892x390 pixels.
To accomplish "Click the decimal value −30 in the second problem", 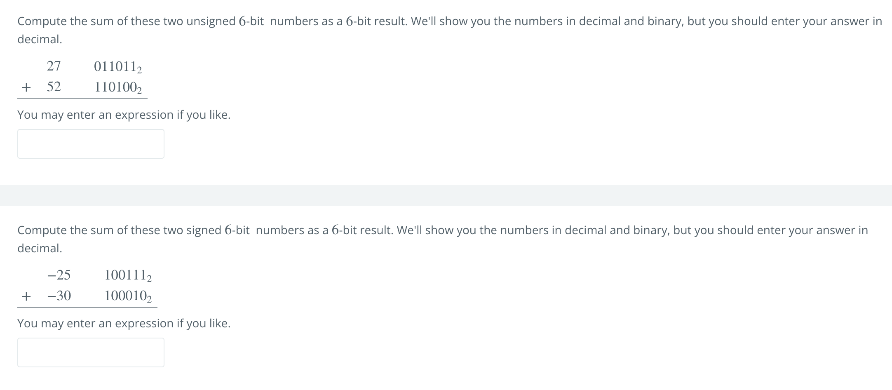I will (58, 296).
